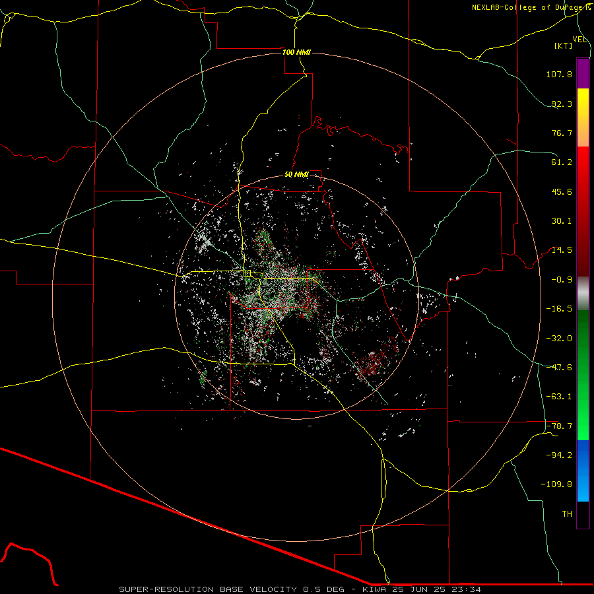
Task: Click the 61.2 velocity scale value
Action: click(562, 162)
